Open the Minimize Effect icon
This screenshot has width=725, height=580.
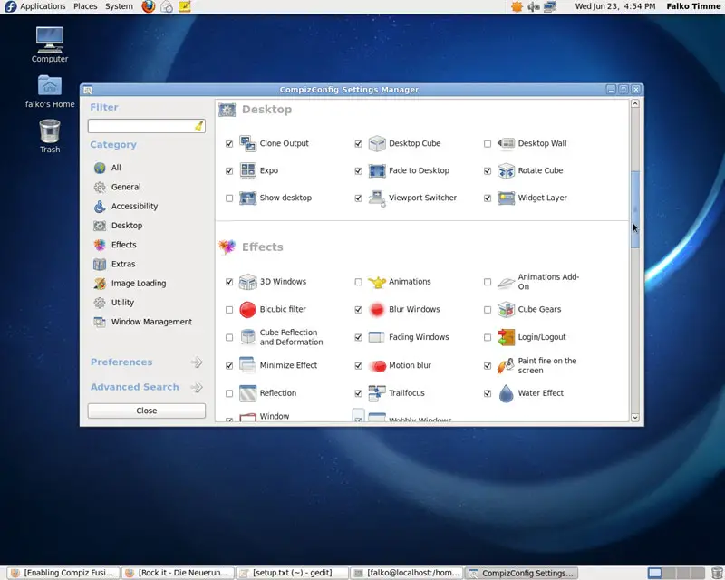(x=247, y=365)
